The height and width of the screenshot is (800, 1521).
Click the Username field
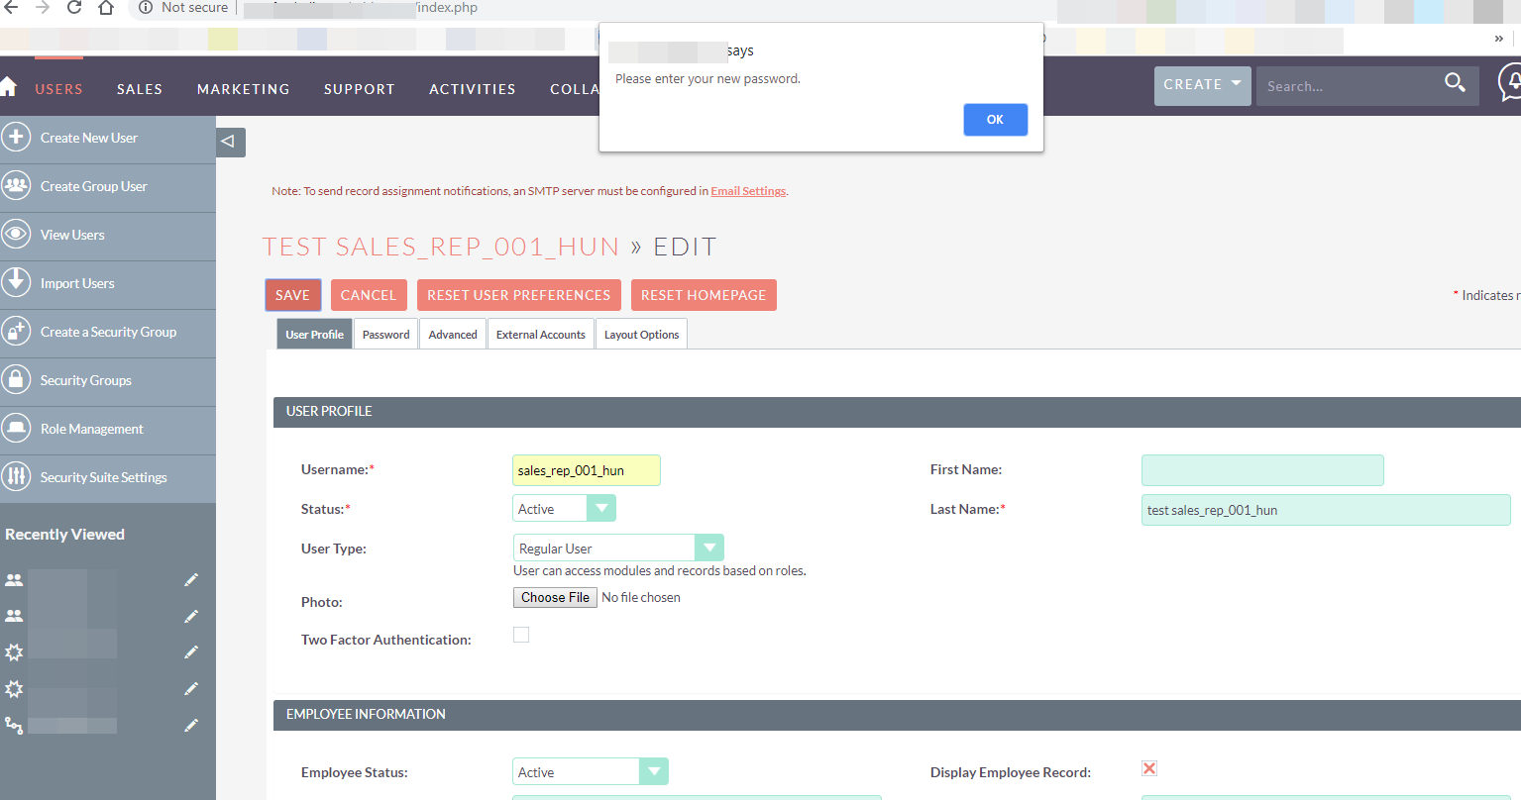(x=587, y=470)
